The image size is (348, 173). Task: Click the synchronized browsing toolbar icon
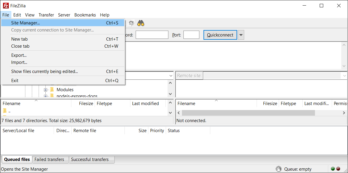pos(131,23)
